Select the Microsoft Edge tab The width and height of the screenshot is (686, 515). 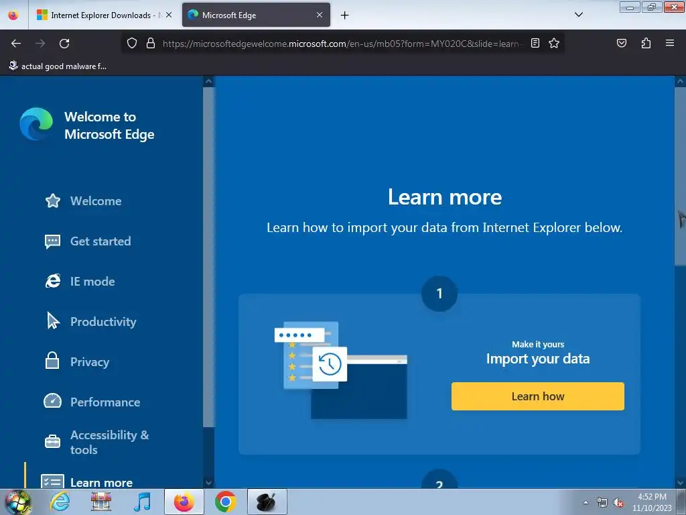pyautogui.click(x=256, y=15)
